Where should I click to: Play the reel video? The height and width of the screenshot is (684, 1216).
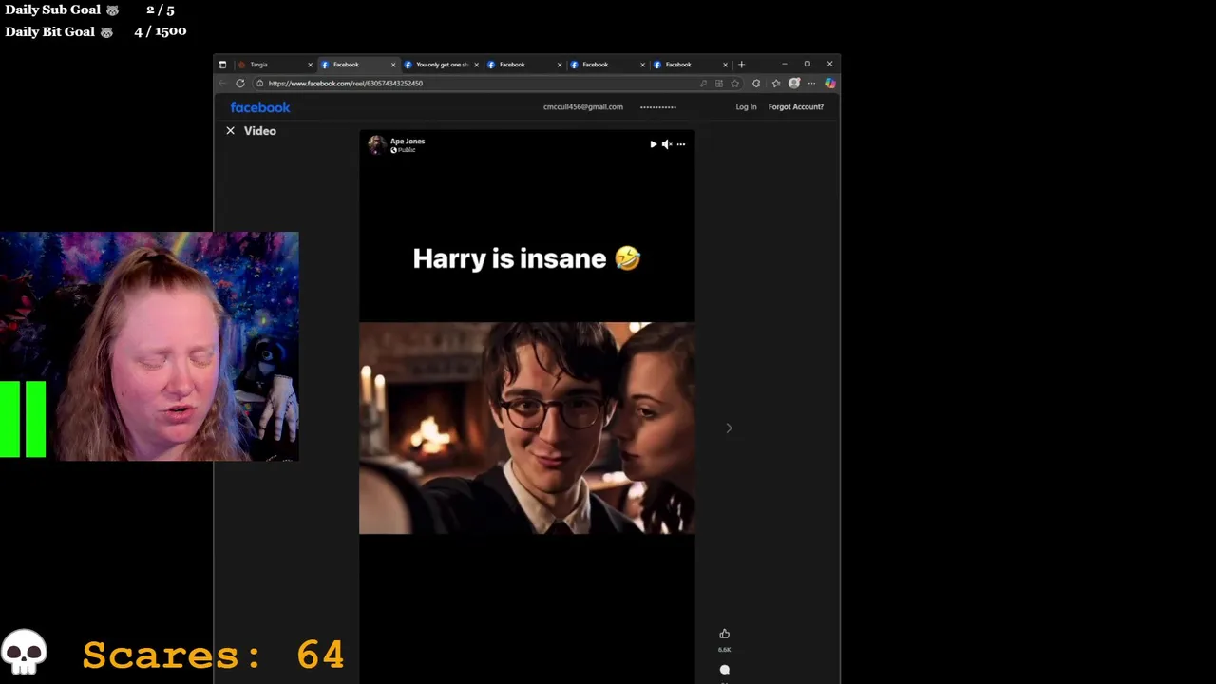(x=653, y=144)
